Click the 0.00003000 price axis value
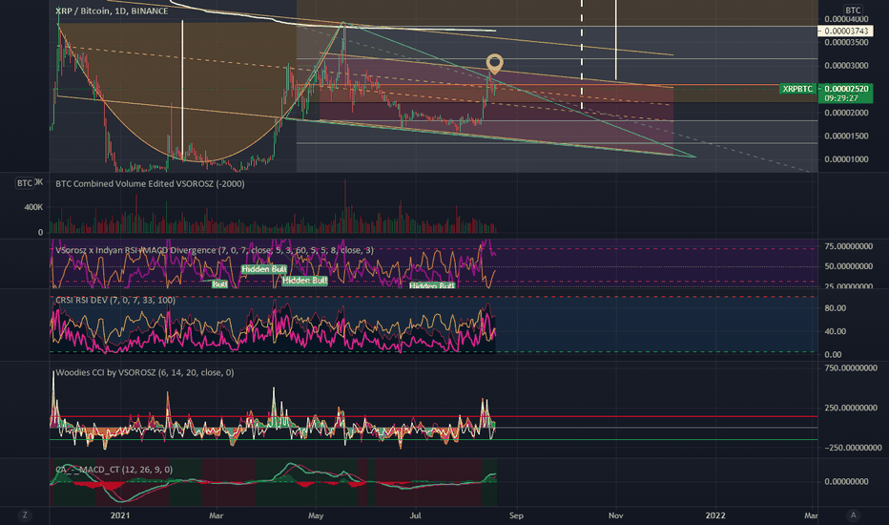889x525 pixels. (846, 66)
